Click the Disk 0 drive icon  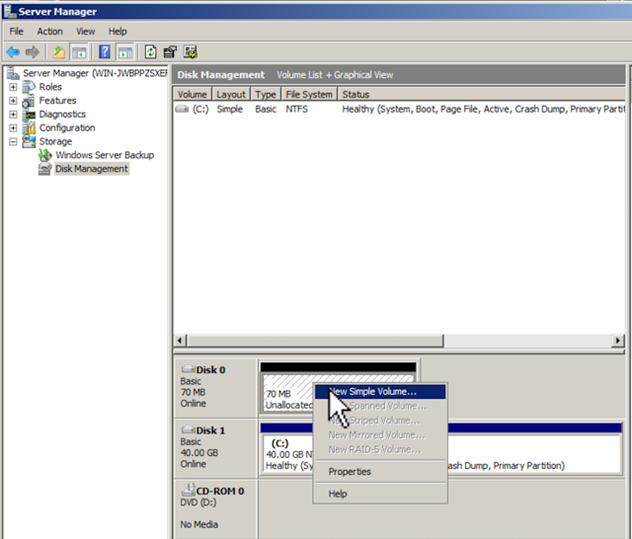coord(188,369)
